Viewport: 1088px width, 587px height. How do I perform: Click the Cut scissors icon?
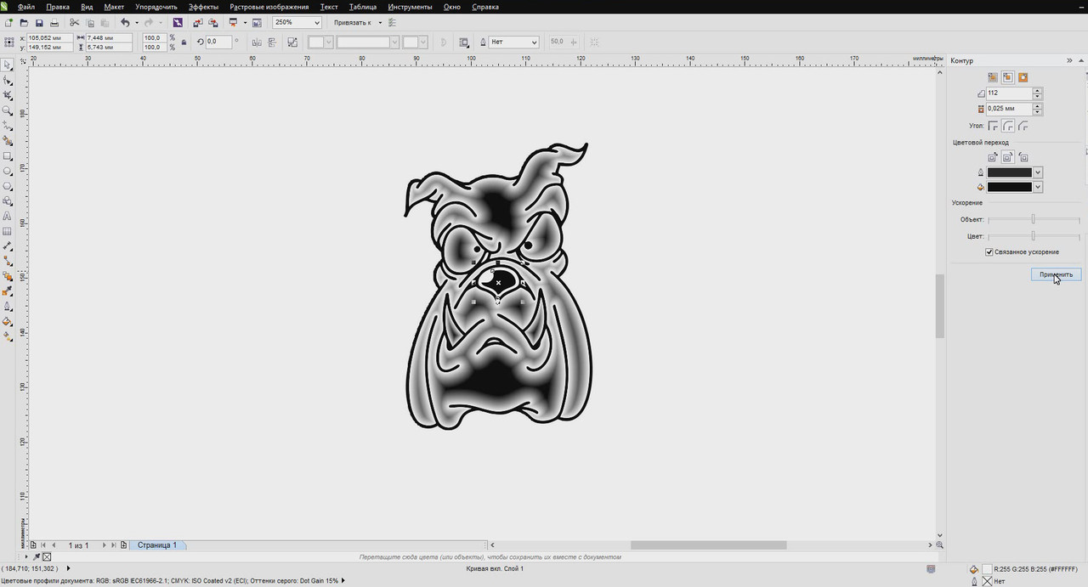click(x=75, y=23)
